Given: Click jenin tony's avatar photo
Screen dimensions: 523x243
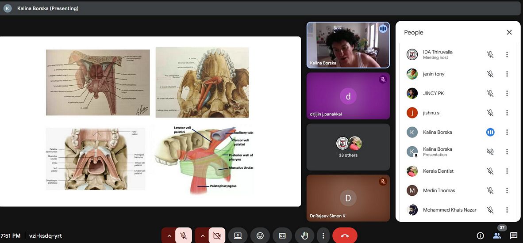Looking at the screenshot, I should (412, 74).
